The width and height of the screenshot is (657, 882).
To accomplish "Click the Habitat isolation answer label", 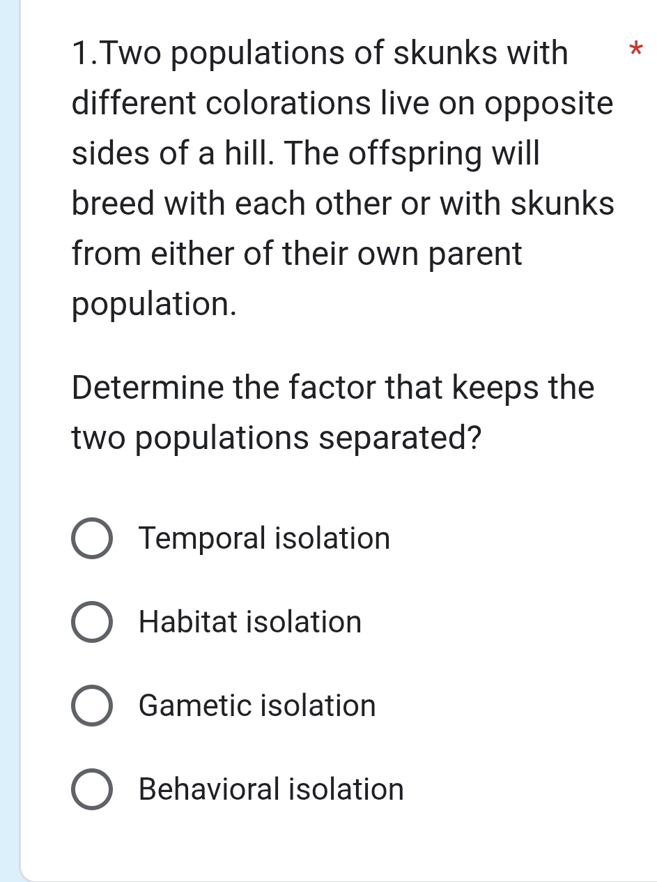I will click(x=249, y=622).
